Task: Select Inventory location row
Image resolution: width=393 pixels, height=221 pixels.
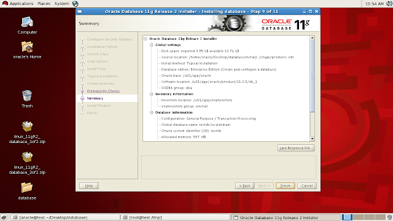Action: (x=196, y=100)
